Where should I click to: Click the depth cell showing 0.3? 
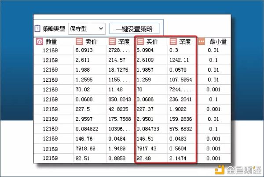174,50
